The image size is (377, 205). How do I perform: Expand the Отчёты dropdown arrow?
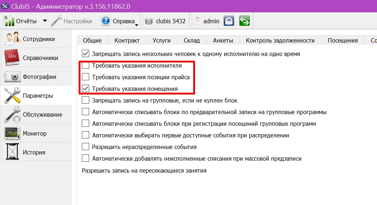[x=45, y=21]
